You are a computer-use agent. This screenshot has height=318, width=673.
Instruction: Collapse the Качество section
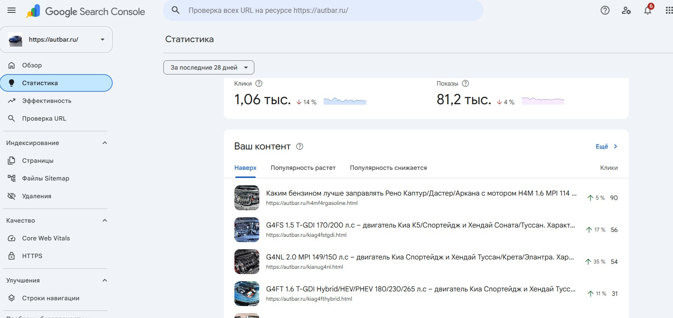(105, 220)
